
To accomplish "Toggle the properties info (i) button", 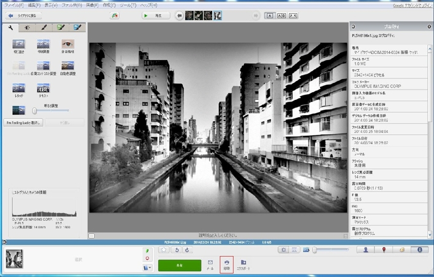I will pyautogui.click(x=420, y=250).
